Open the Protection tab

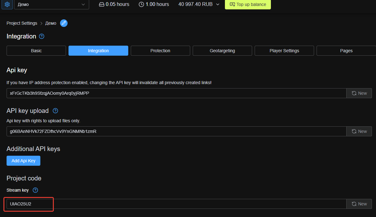click(160, 51)
